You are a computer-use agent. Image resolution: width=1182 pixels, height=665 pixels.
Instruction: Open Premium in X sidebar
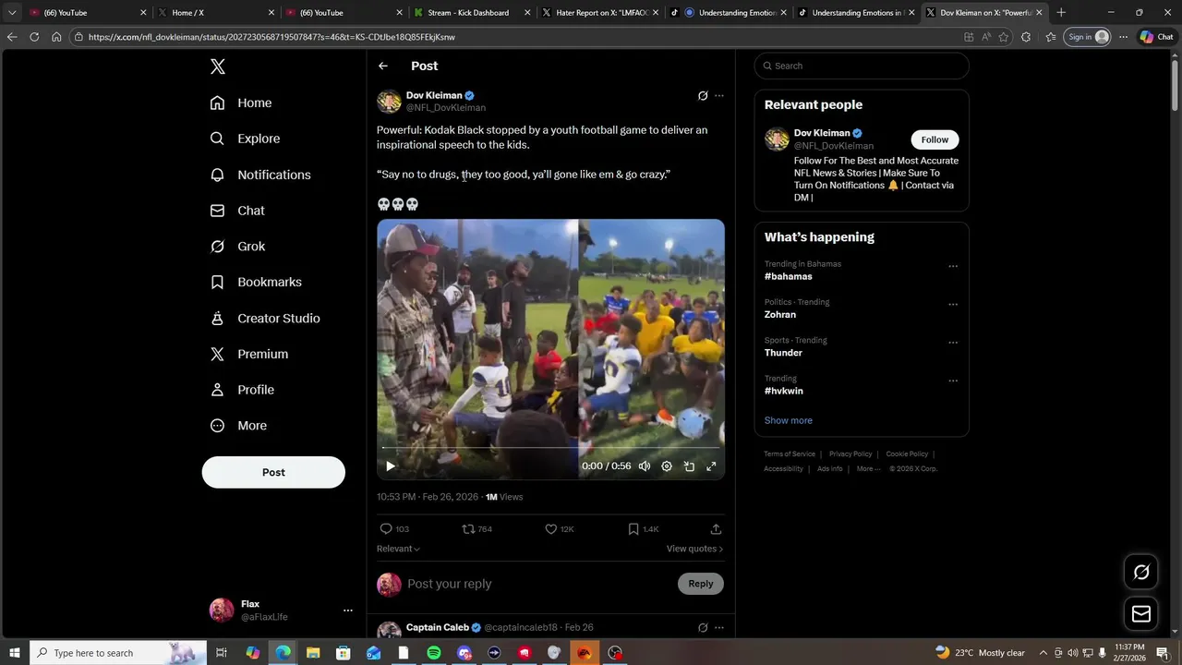(249, 354)
